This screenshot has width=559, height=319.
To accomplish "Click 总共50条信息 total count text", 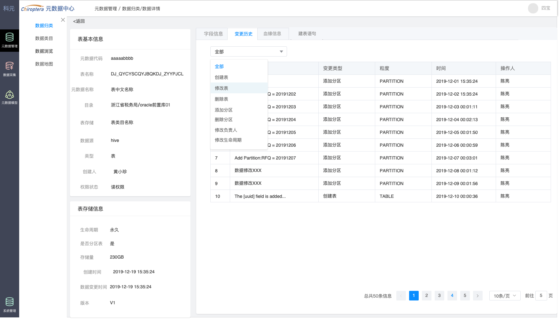I will 378,296.
